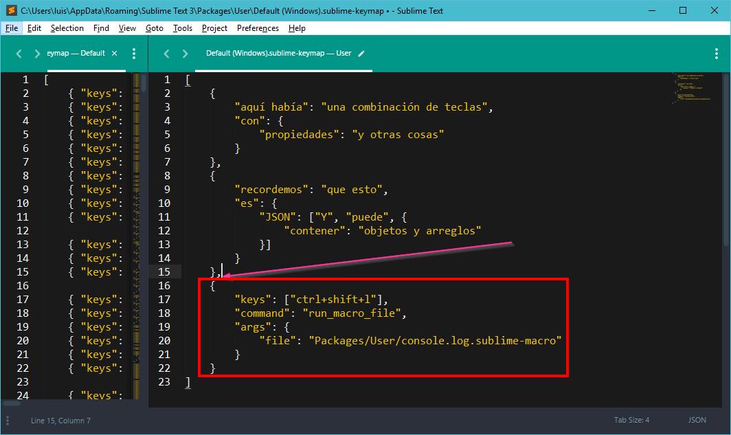Click "keys" on line 22 of left pane
Image resolution: width=731 pixels, height=435 pixels.
[98, 368]
